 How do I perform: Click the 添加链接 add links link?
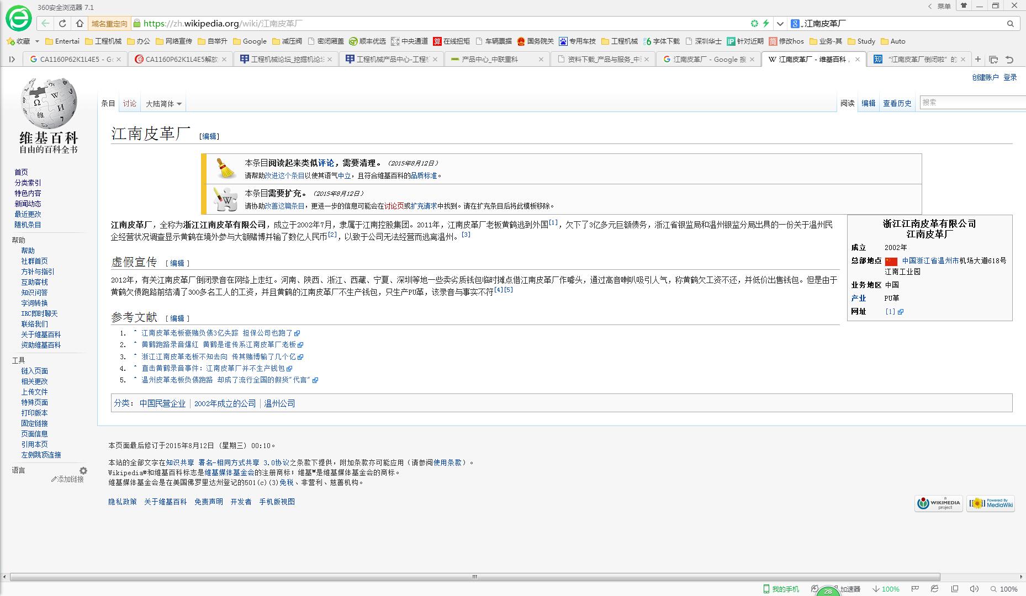pos(70,479)
